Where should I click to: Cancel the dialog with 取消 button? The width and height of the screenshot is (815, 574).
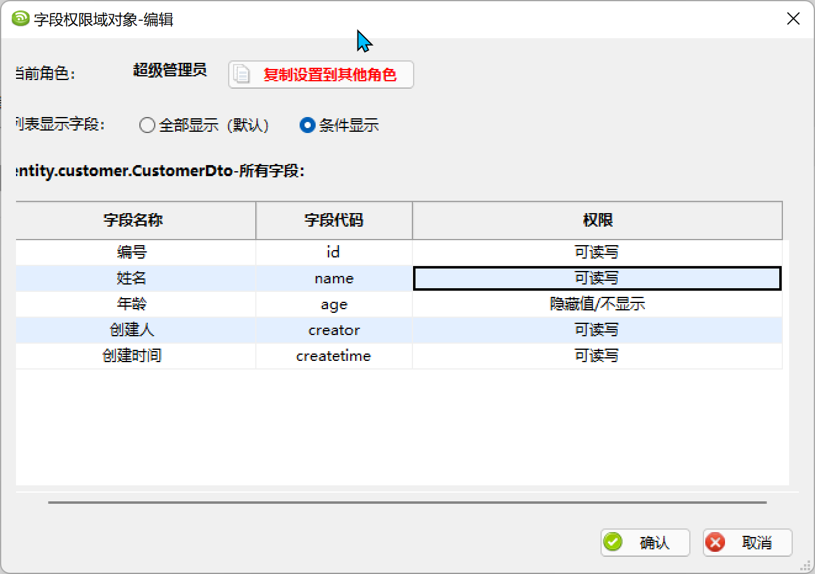[x=747, y=543]
